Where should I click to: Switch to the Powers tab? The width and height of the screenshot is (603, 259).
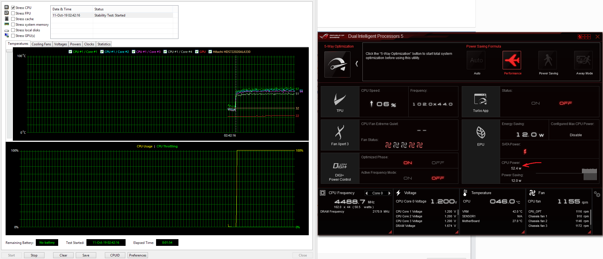coord(76,44)
